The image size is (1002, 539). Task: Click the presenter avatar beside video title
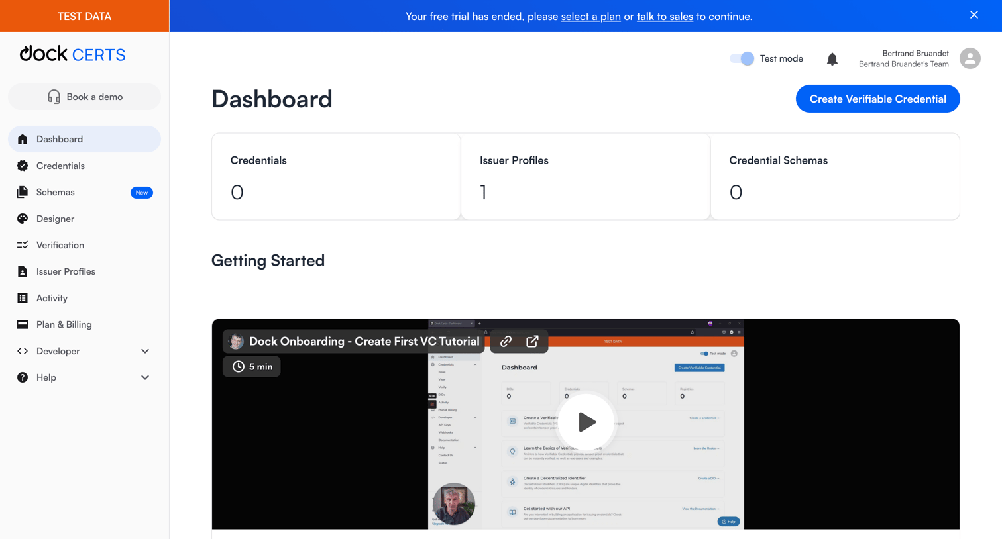236,341
